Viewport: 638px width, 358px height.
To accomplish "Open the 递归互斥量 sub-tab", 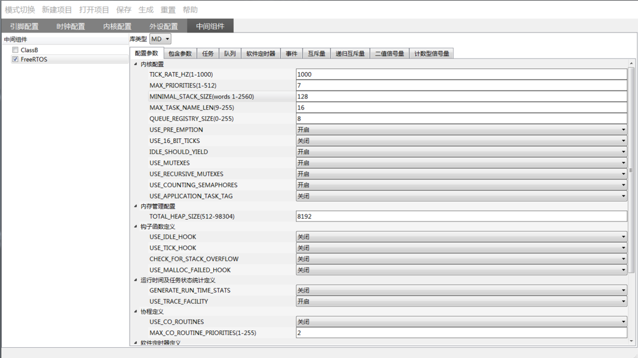I will (350, 54).
